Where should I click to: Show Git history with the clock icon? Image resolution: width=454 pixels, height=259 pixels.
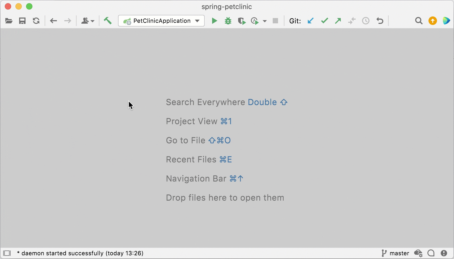(x=366, y=21)
